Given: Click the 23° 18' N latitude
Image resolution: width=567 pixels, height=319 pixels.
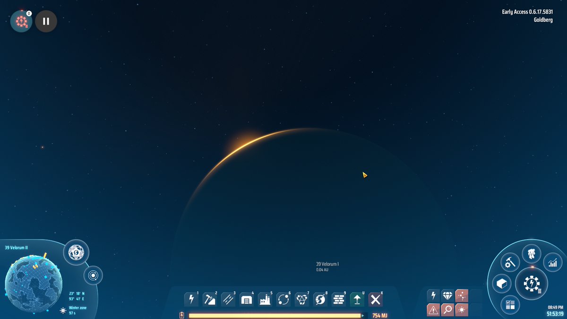Looking at the screenshot, I should point(77,293).
